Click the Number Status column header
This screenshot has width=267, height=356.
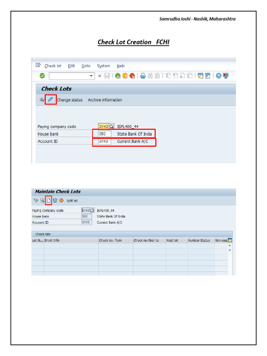point(201,240)
